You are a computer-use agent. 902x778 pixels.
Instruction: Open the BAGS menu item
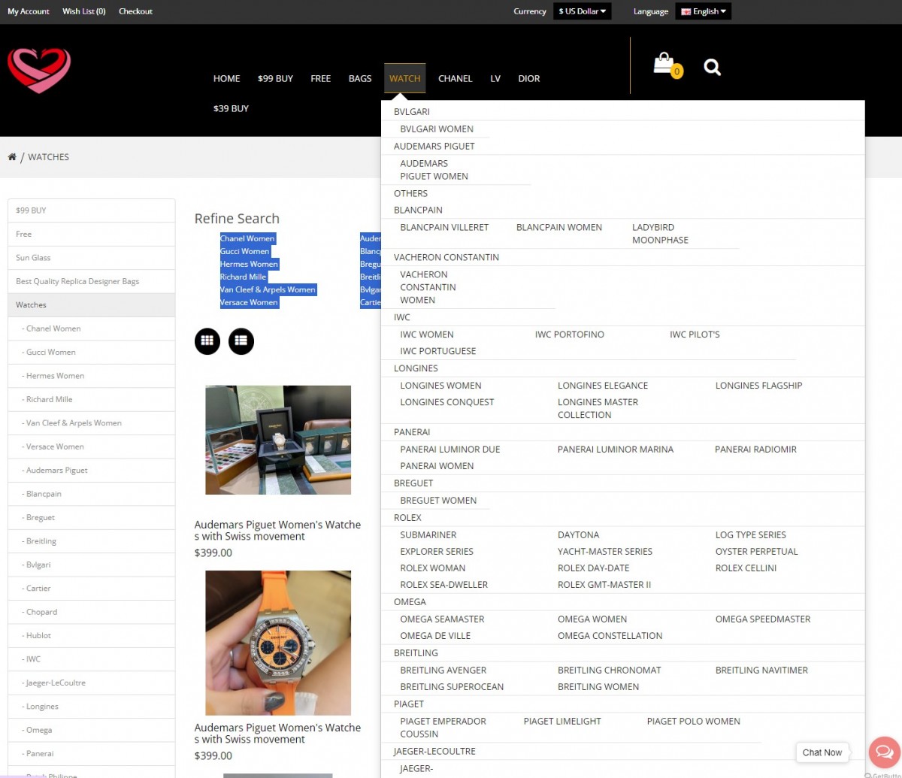coord(360,78)
